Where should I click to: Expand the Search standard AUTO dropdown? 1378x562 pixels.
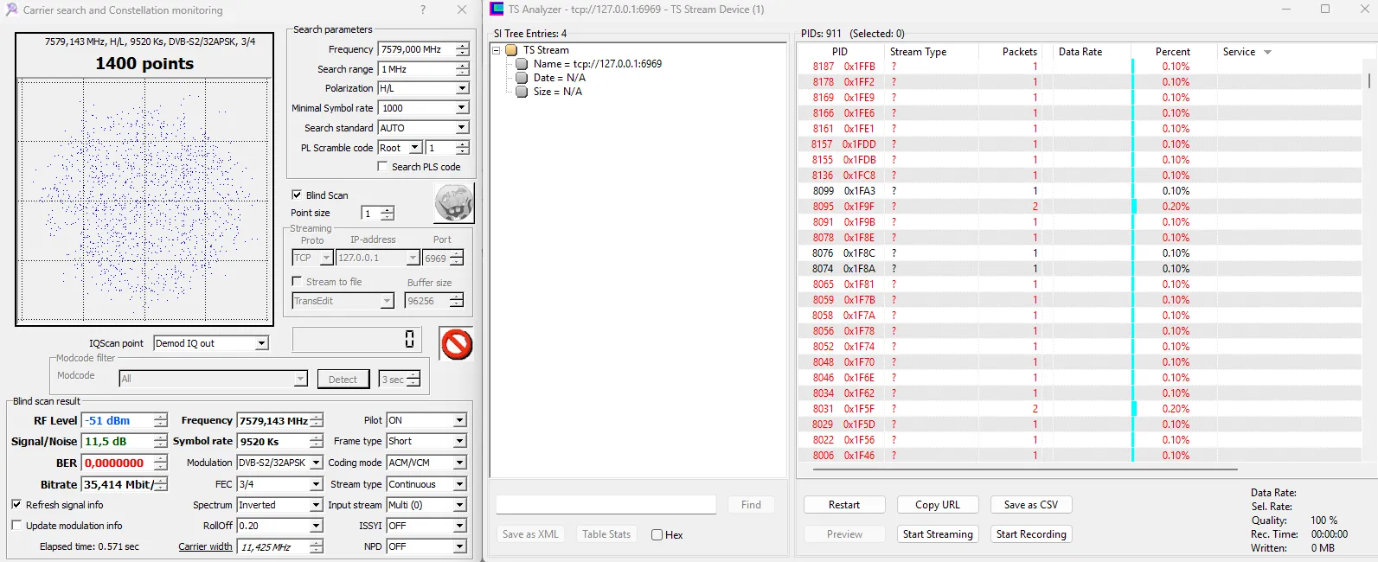(x=461, y=128)
